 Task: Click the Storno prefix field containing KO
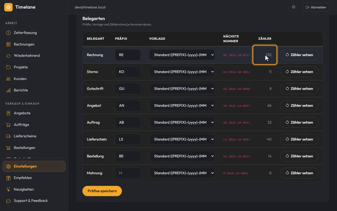(128, 72)
